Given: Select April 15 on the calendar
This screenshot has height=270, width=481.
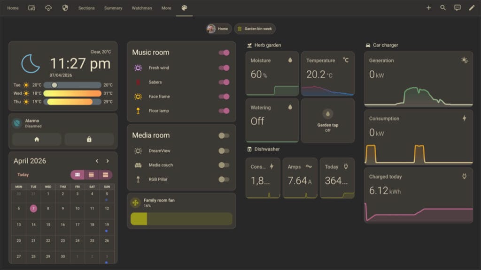Looking at the screenshot, I should click(48, 225).
